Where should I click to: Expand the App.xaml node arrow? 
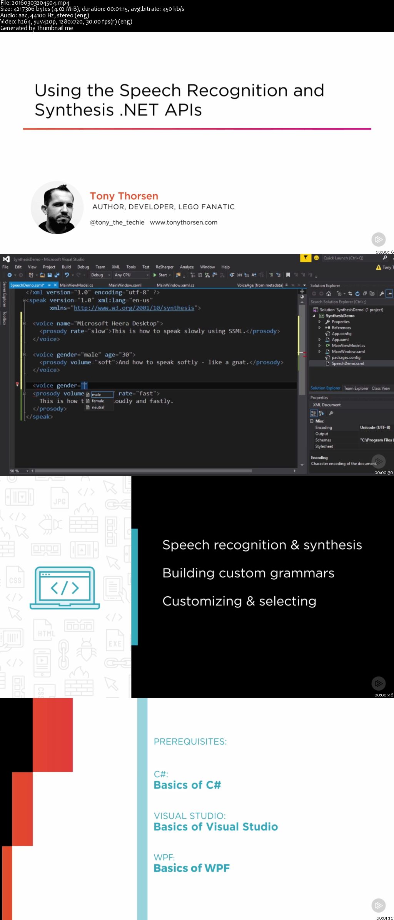click(319, 340)
